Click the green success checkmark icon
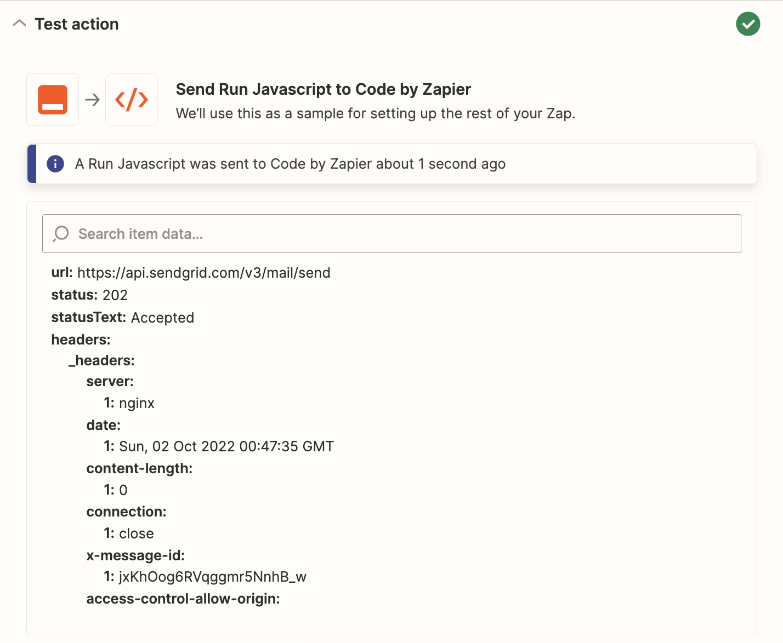Viewport: 783px width, 643px height. [x=748, y=24]
